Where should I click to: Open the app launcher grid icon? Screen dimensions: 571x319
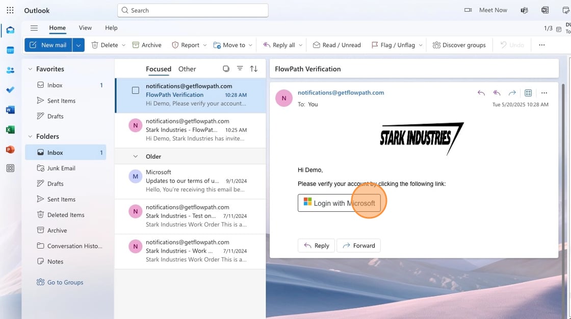10,10
